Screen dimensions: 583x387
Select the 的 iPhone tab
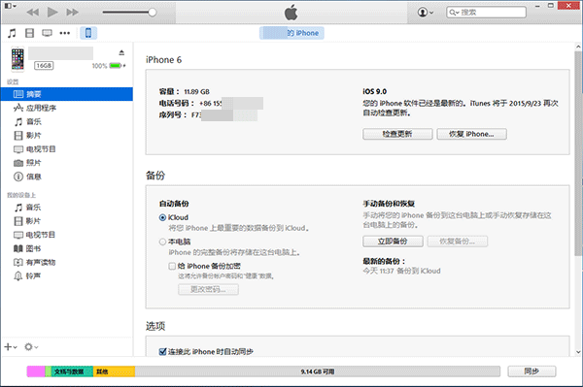(x=291, y=33)
